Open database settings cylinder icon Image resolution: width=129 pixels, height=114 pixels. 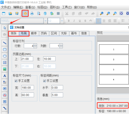(45, 13)
